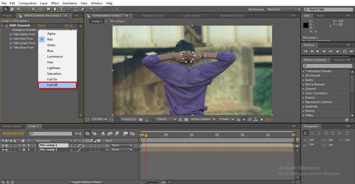Mute audio of layer 2 Pre-comp 1
The height and width of the screenshot is (184, 355).
[7, 150]
